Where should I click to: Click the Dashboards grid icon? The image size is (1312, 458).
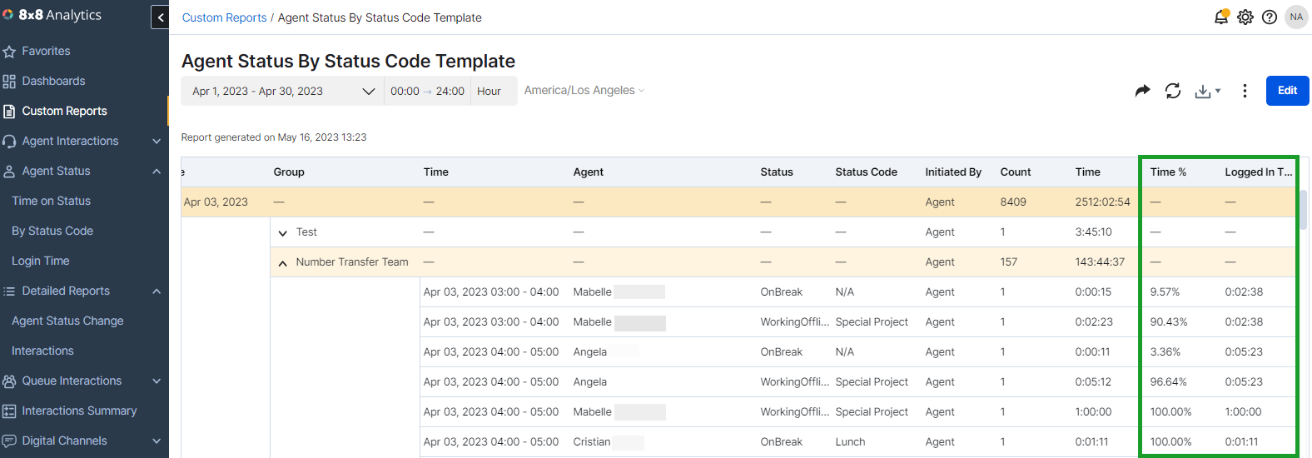coord(9,82)
